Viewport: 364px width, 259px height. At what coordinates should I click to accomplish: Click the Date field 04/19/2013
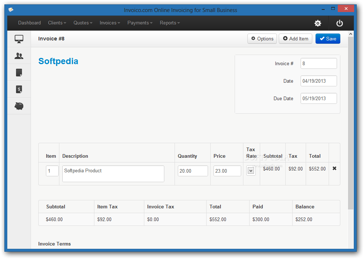318,81
